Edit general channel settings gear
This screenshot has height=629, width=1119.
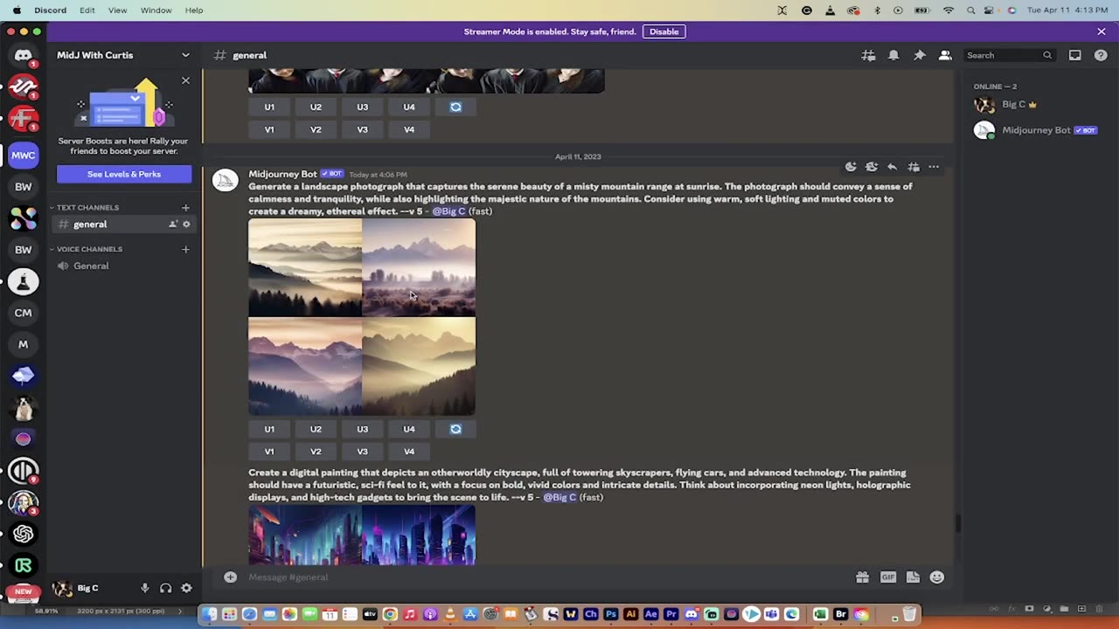186,225
